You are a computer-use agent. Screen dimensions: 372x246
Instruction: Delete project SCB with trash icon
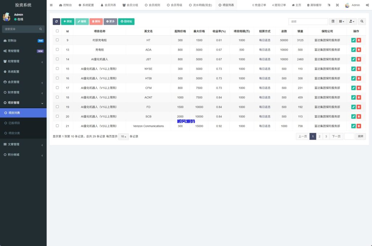pyautogui.click(x=359, y=117)
